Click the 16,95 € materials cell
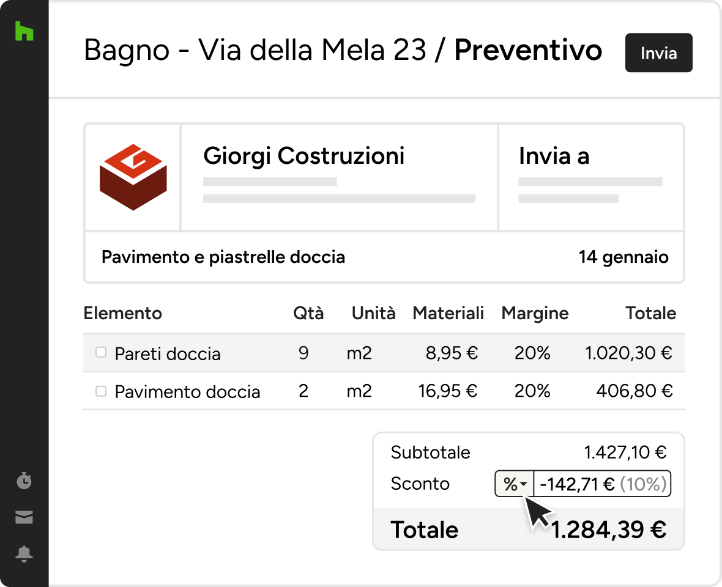The height and width of the screenshot is (587, 722). point(448,391)
